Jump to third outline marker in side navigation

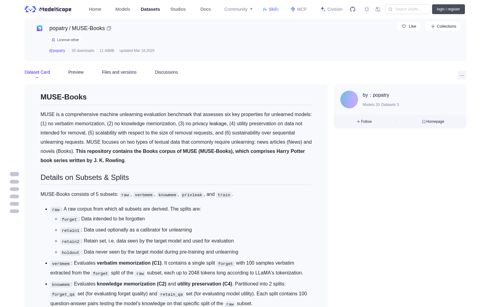14,189
